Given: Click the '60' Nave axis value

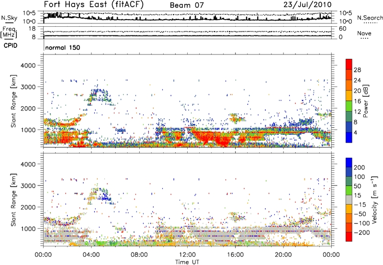Looking at the screenshot, I should [x=342, y=29].
